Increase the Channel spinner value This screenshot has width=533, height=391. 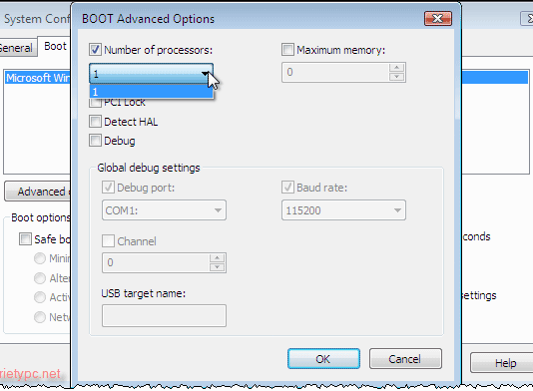217,257
